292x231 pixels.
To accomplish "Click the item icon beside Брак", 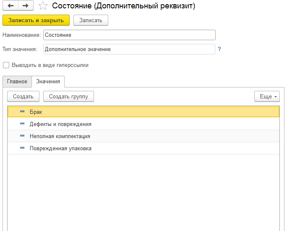I will coord(22,112).
